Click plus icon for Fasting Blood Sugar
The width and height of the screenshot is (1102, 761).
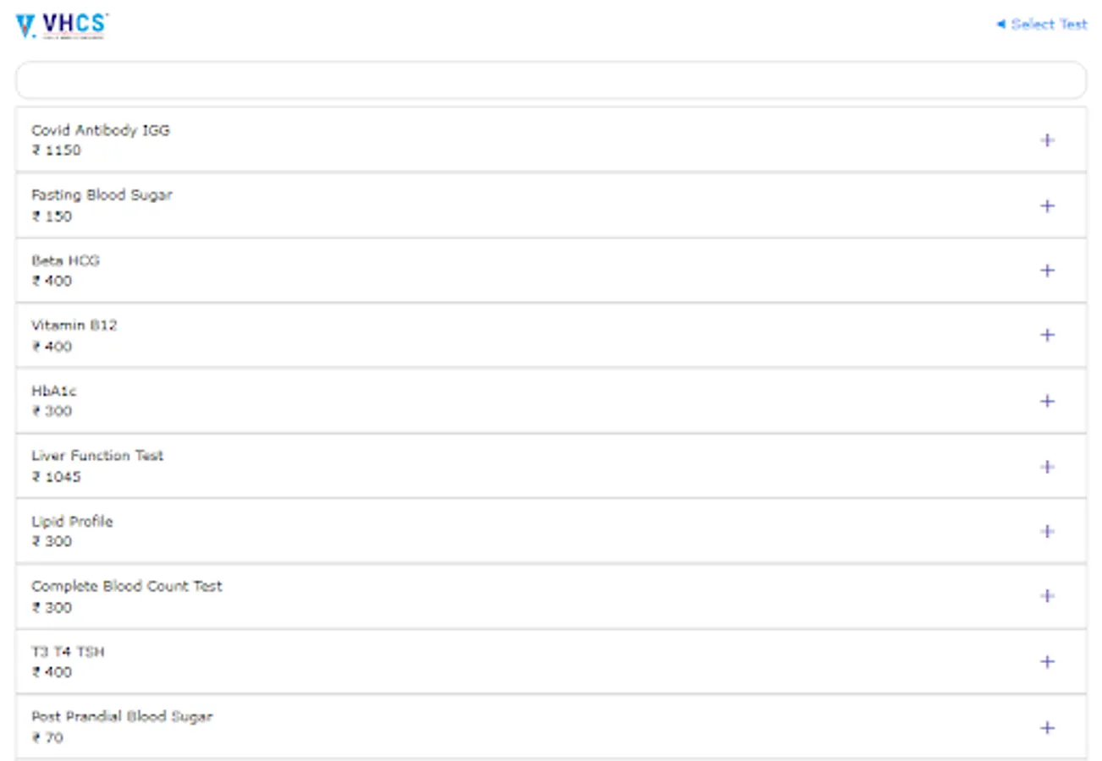(1047, 205)
